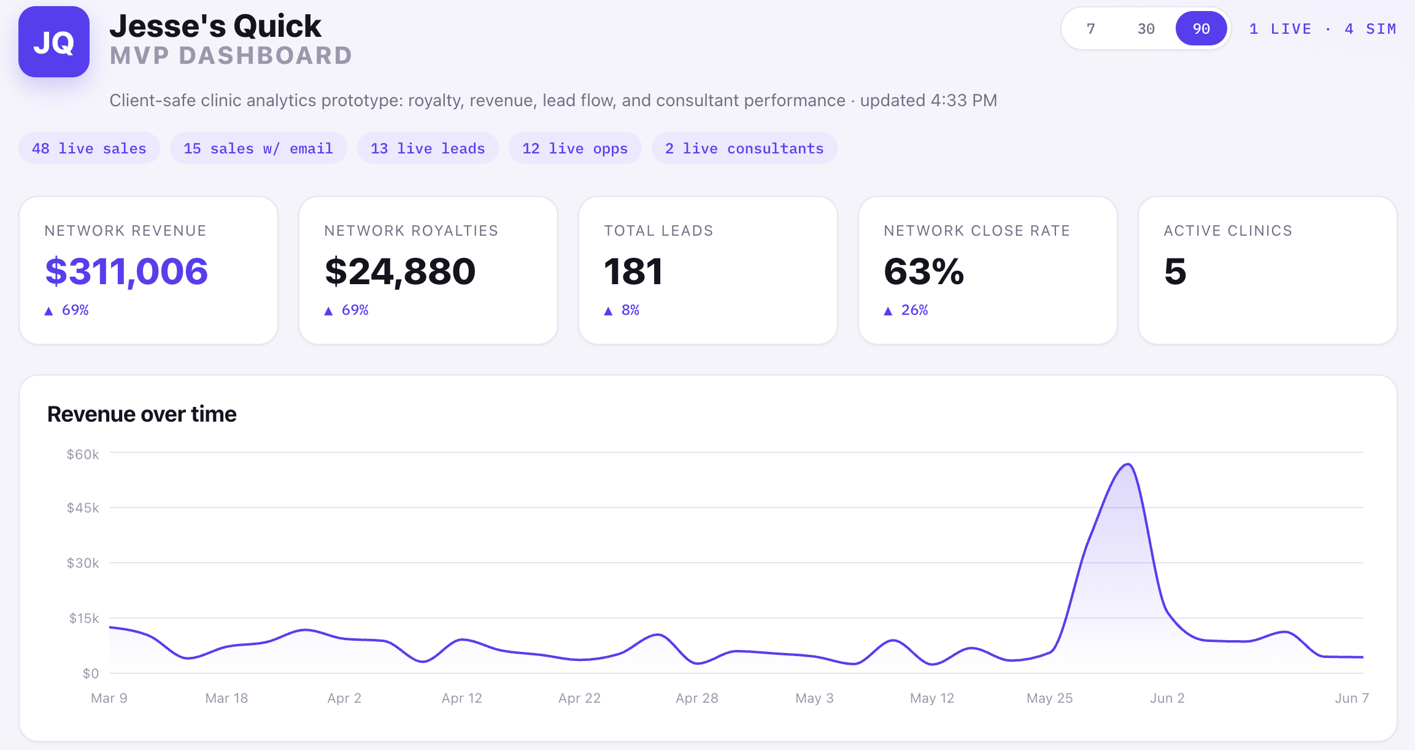1415x750 pixels.
Task: Click the $311,006 revenue value
Action: click(x=126, y=271)
